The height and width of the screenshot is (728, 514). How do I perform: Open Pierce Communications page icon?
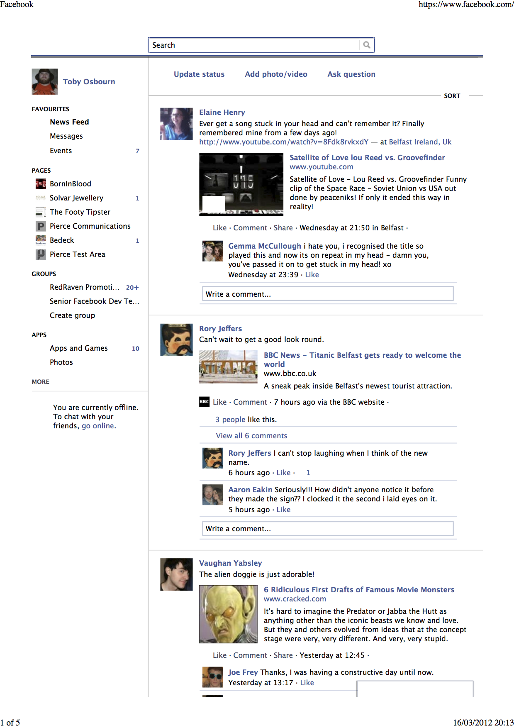point(41,226)
